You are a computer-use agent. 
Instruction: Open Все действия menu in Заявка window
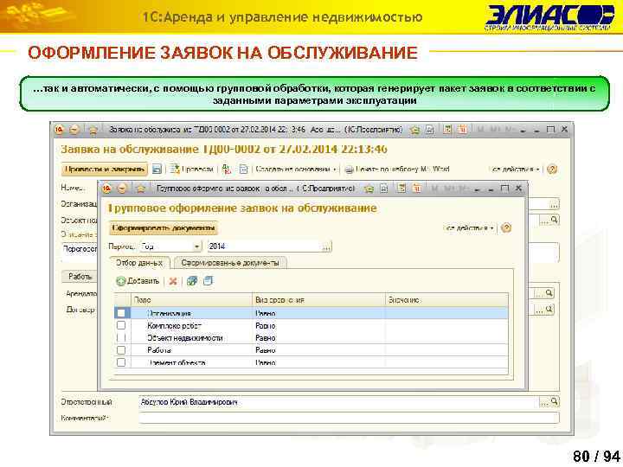tap(516, 170)
